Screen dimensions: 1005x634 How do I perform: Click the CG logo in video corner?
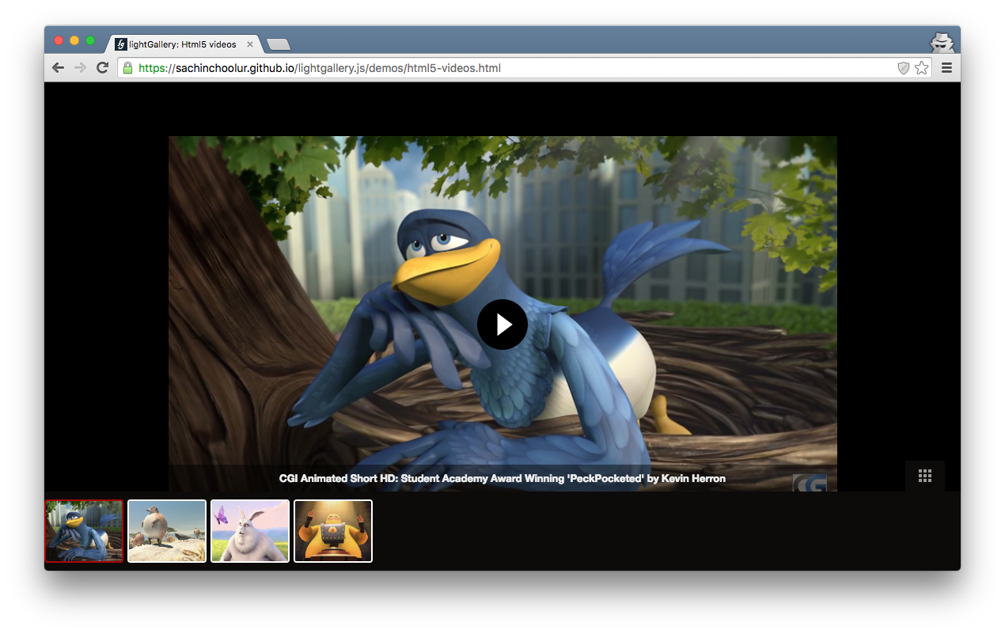[x=810, y=482]
